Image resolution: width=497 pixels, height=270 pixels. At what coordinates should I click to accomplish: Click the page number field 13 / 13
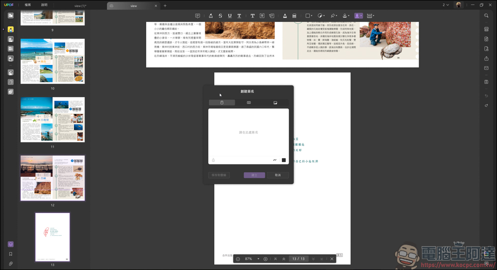(298, 259)
